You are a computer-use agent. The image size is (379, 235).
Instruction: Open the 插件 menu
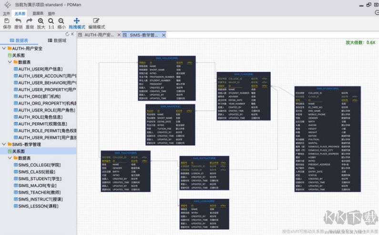(51, 14)
